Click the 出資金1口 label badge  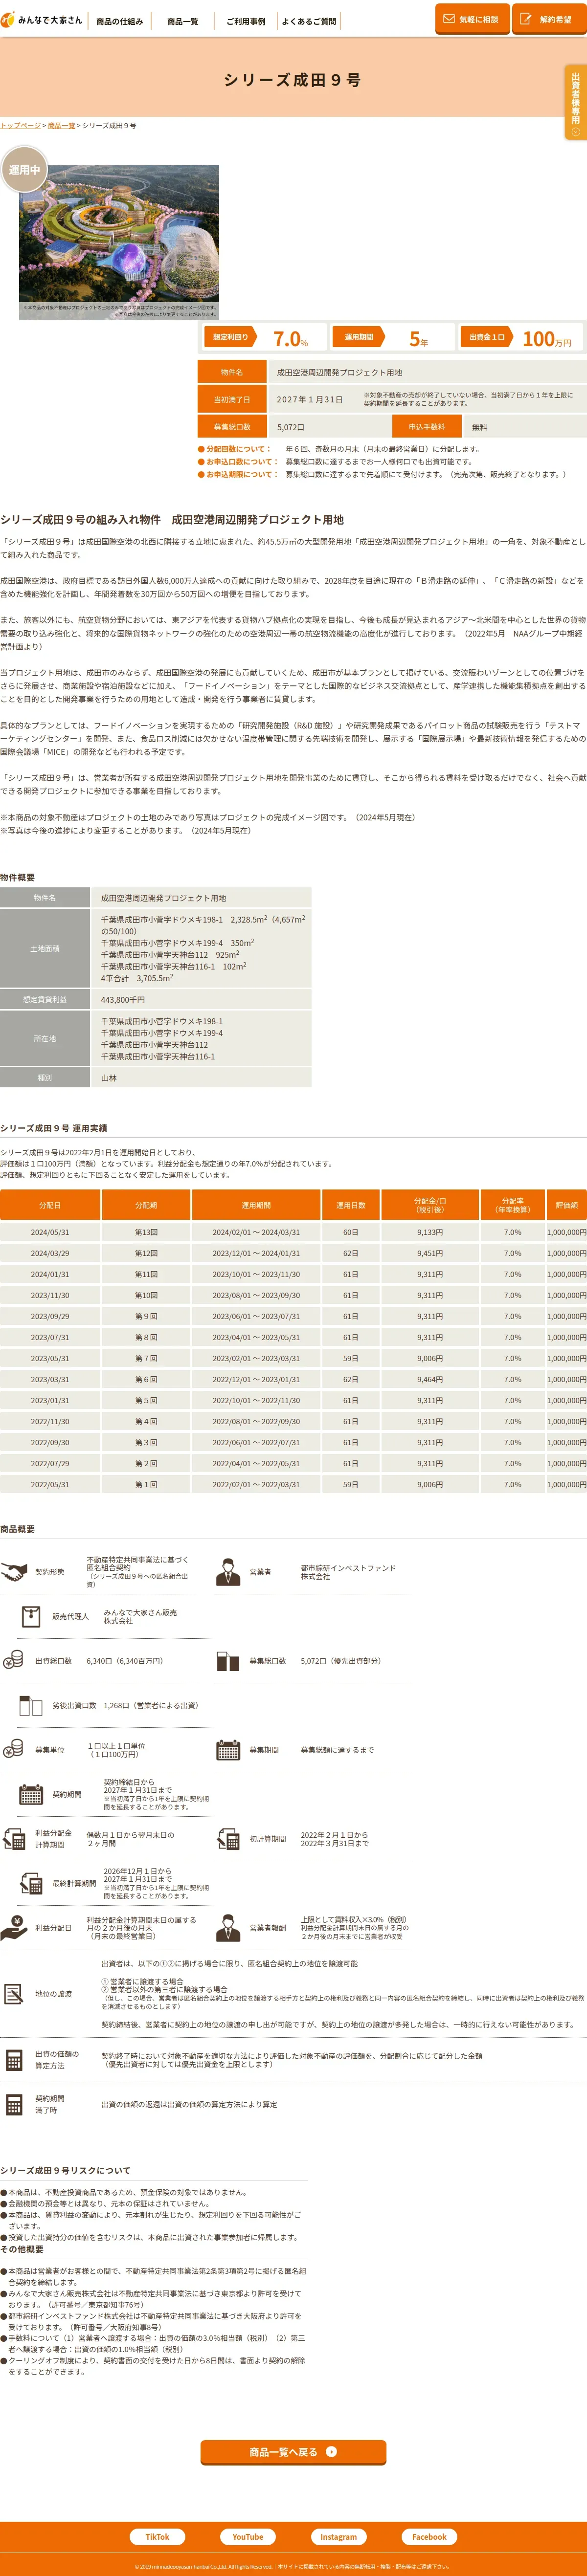488,337
